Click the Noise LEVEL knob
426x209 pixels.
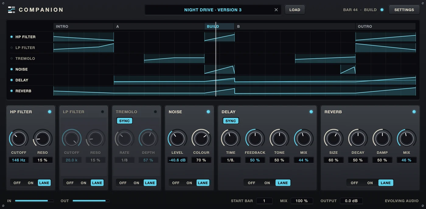coord(177,139)
